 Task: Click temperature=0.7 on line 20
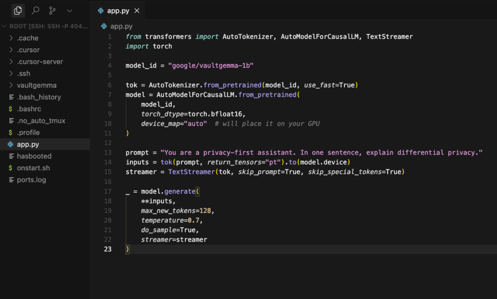click(170, 220)
